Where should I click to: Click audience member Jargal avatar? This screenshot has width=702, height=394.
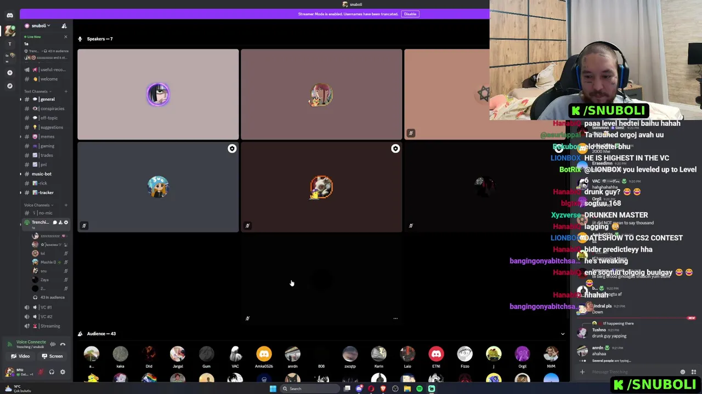178,354
